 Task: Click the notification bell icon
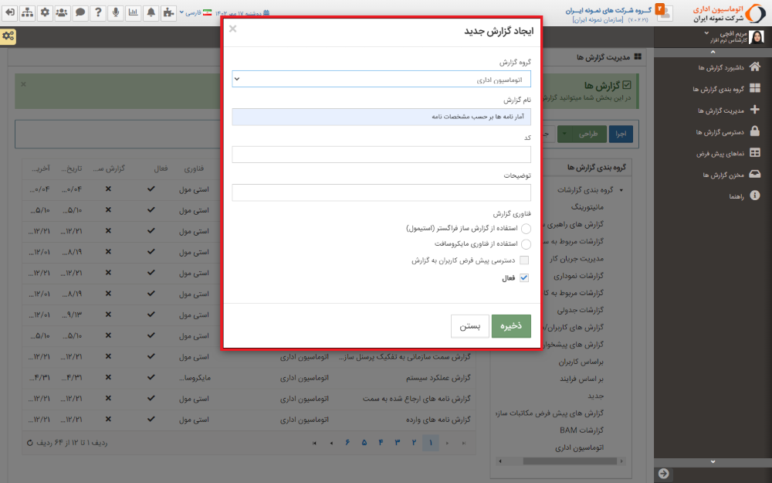[150, 12]
